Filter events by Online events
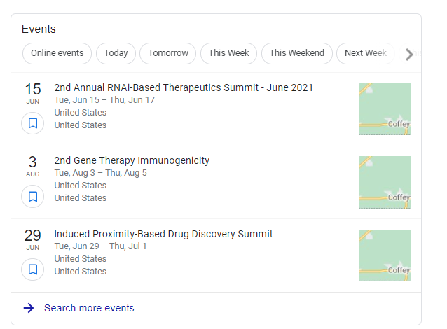447x329 pixels. coord(57,53)
